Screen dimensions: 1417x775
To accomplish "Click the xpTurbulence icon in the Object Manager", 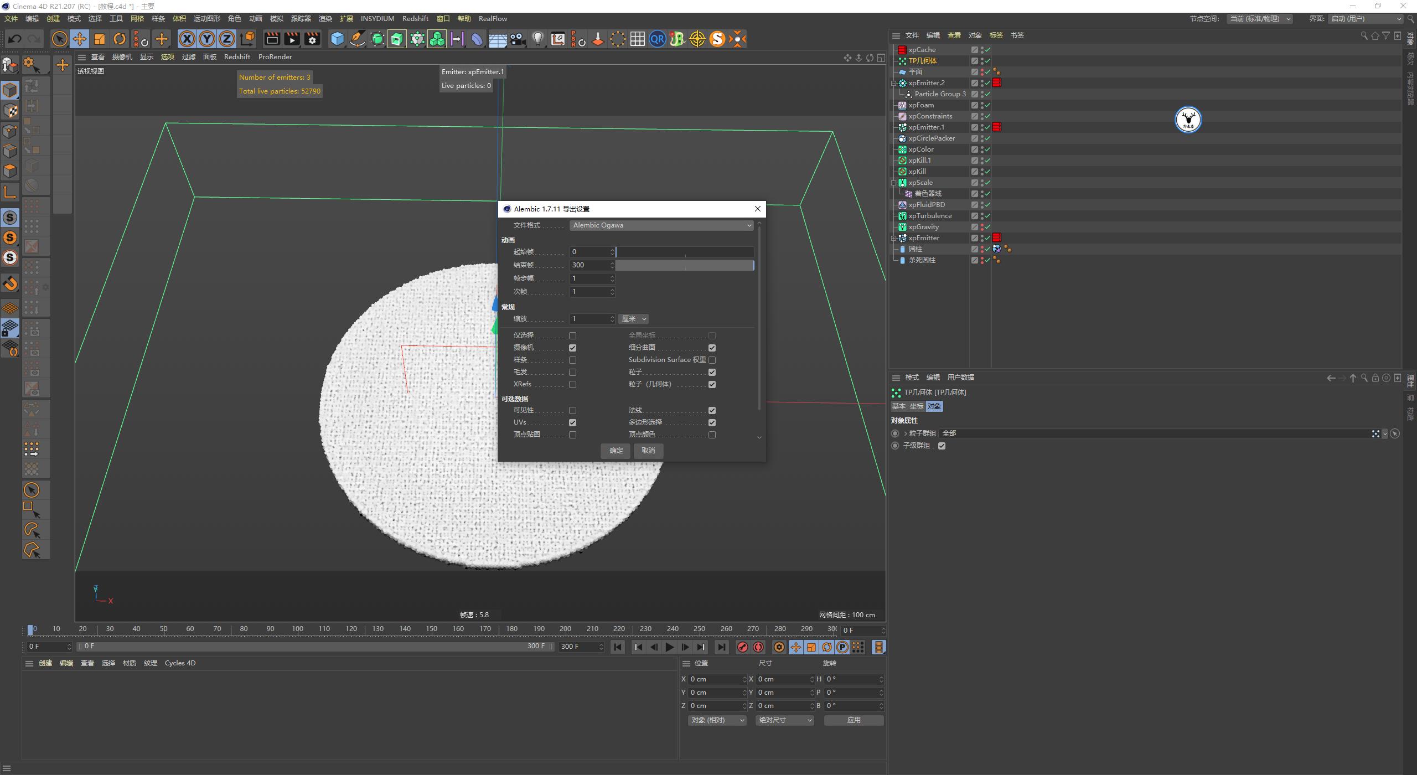I will [903, 215].
